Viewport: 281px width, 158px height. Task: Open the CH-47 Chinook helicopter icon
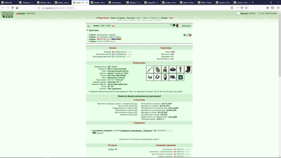click(x=150, y=77)
